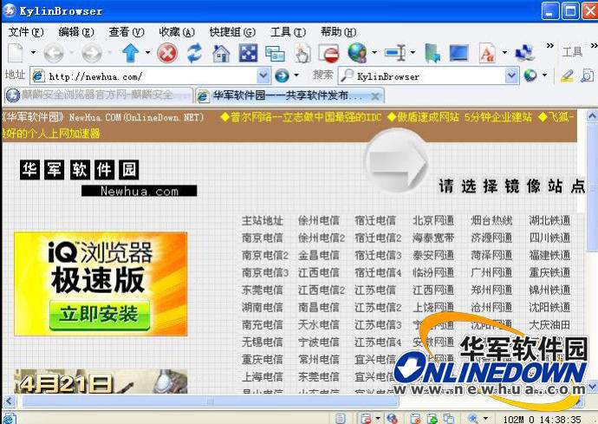
Task: Open dropdown arrow next to up arrow icon
Action: 147,53
